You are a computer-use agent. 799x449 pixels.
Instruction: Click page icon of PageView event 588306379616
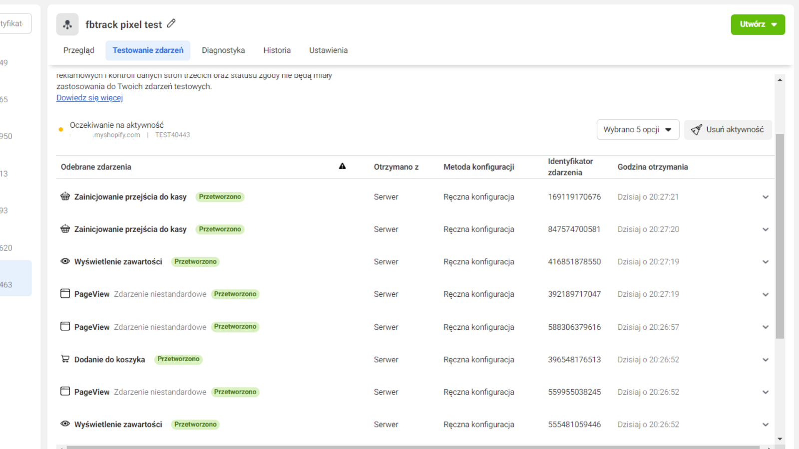pos(65,326)
